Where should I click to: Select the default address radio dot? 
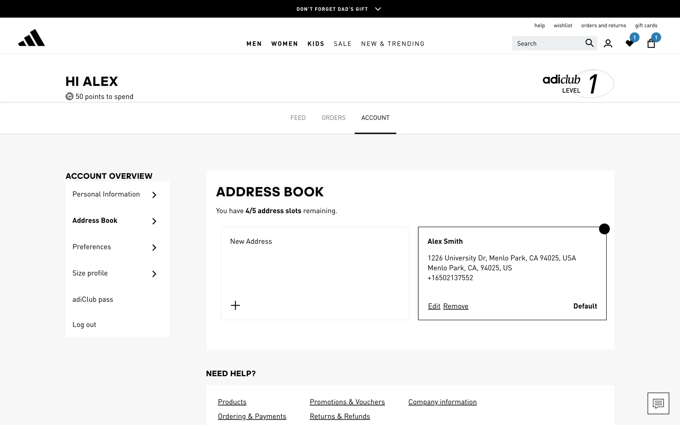click(604, 229)
